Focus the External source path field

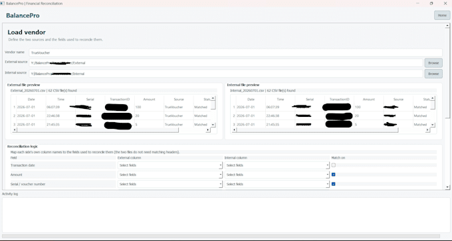pos(226,63)
